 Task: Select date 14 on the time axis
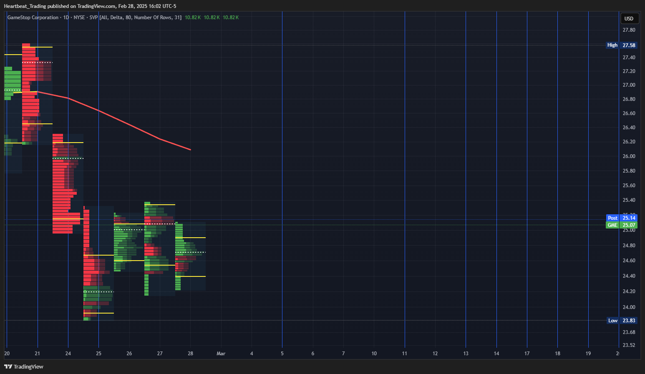pos(496,354)
